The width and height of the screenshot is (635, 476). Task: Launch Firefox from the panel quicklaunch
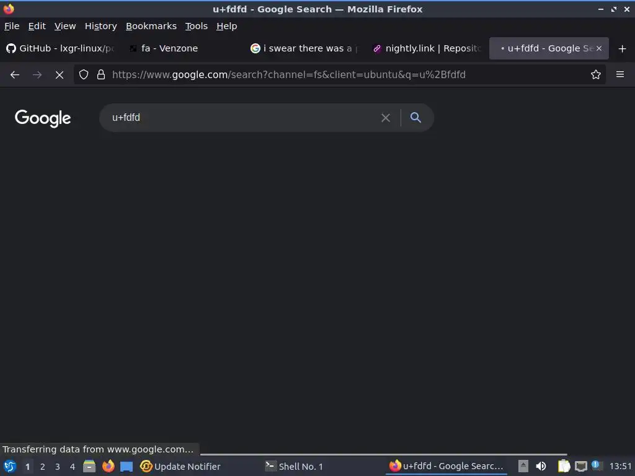(108, 466)
